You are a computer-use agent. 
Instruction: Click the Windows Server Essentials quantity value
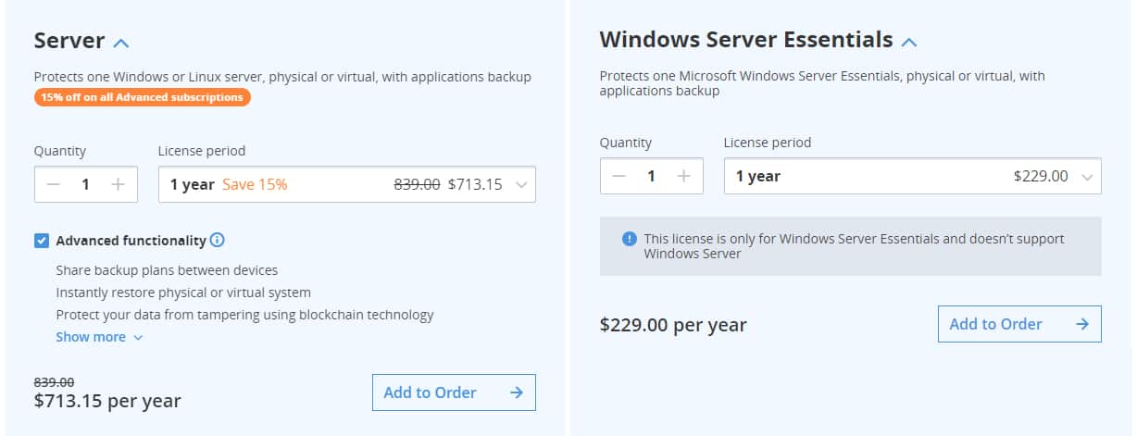point(651,176)
